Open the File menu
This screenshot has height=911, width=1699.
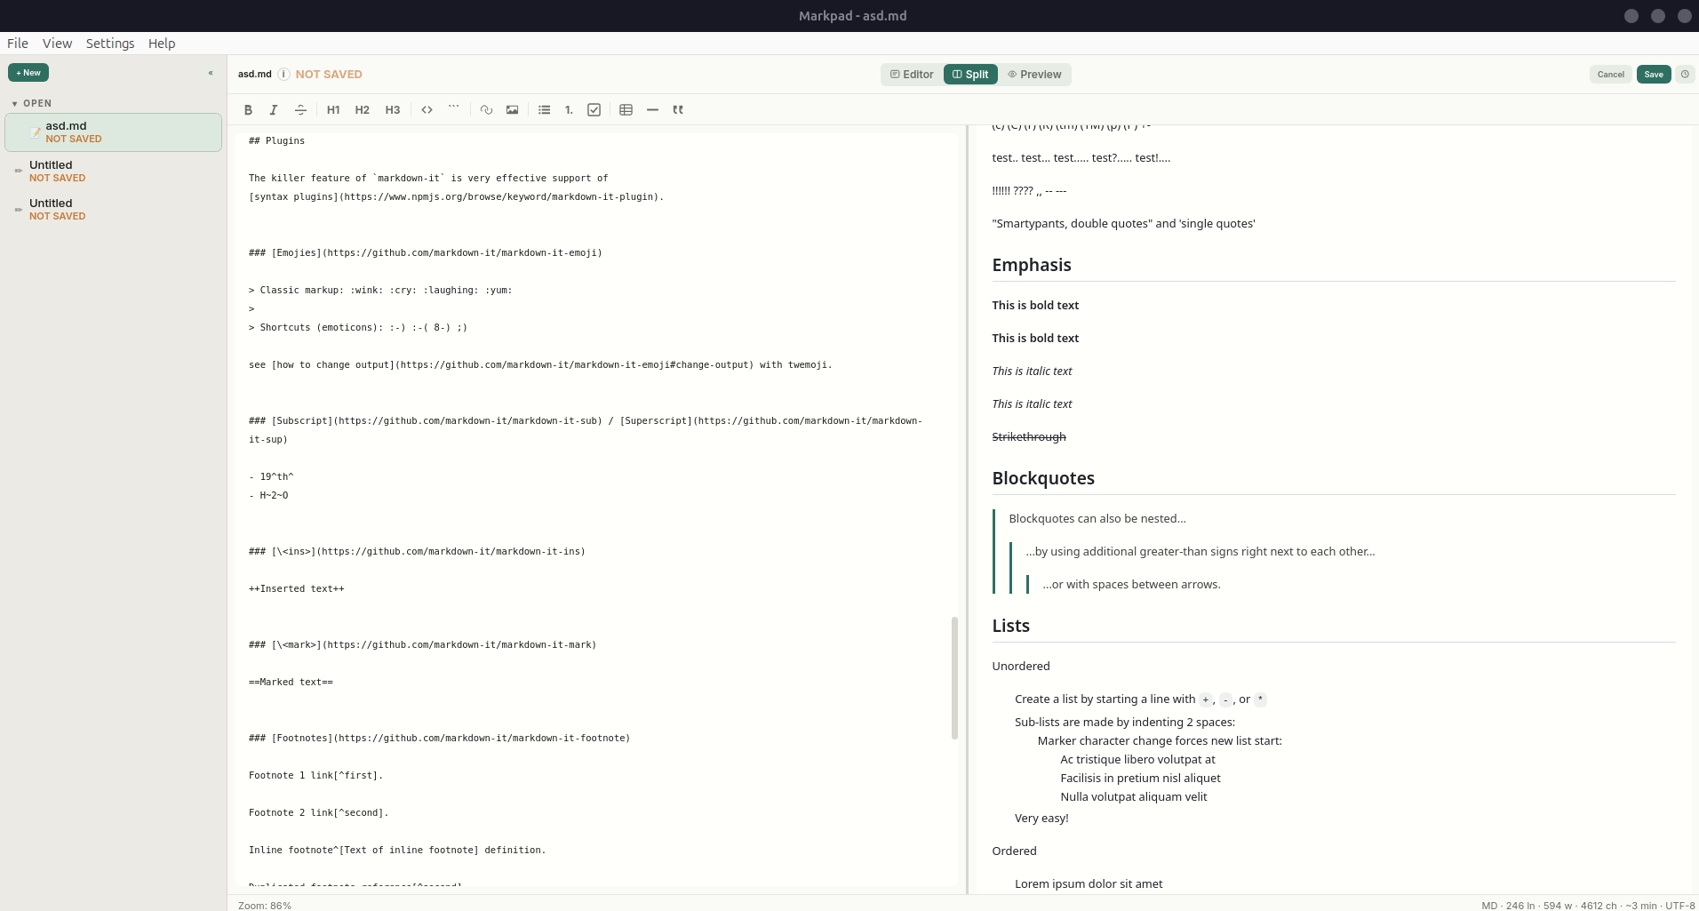[18, 44]
